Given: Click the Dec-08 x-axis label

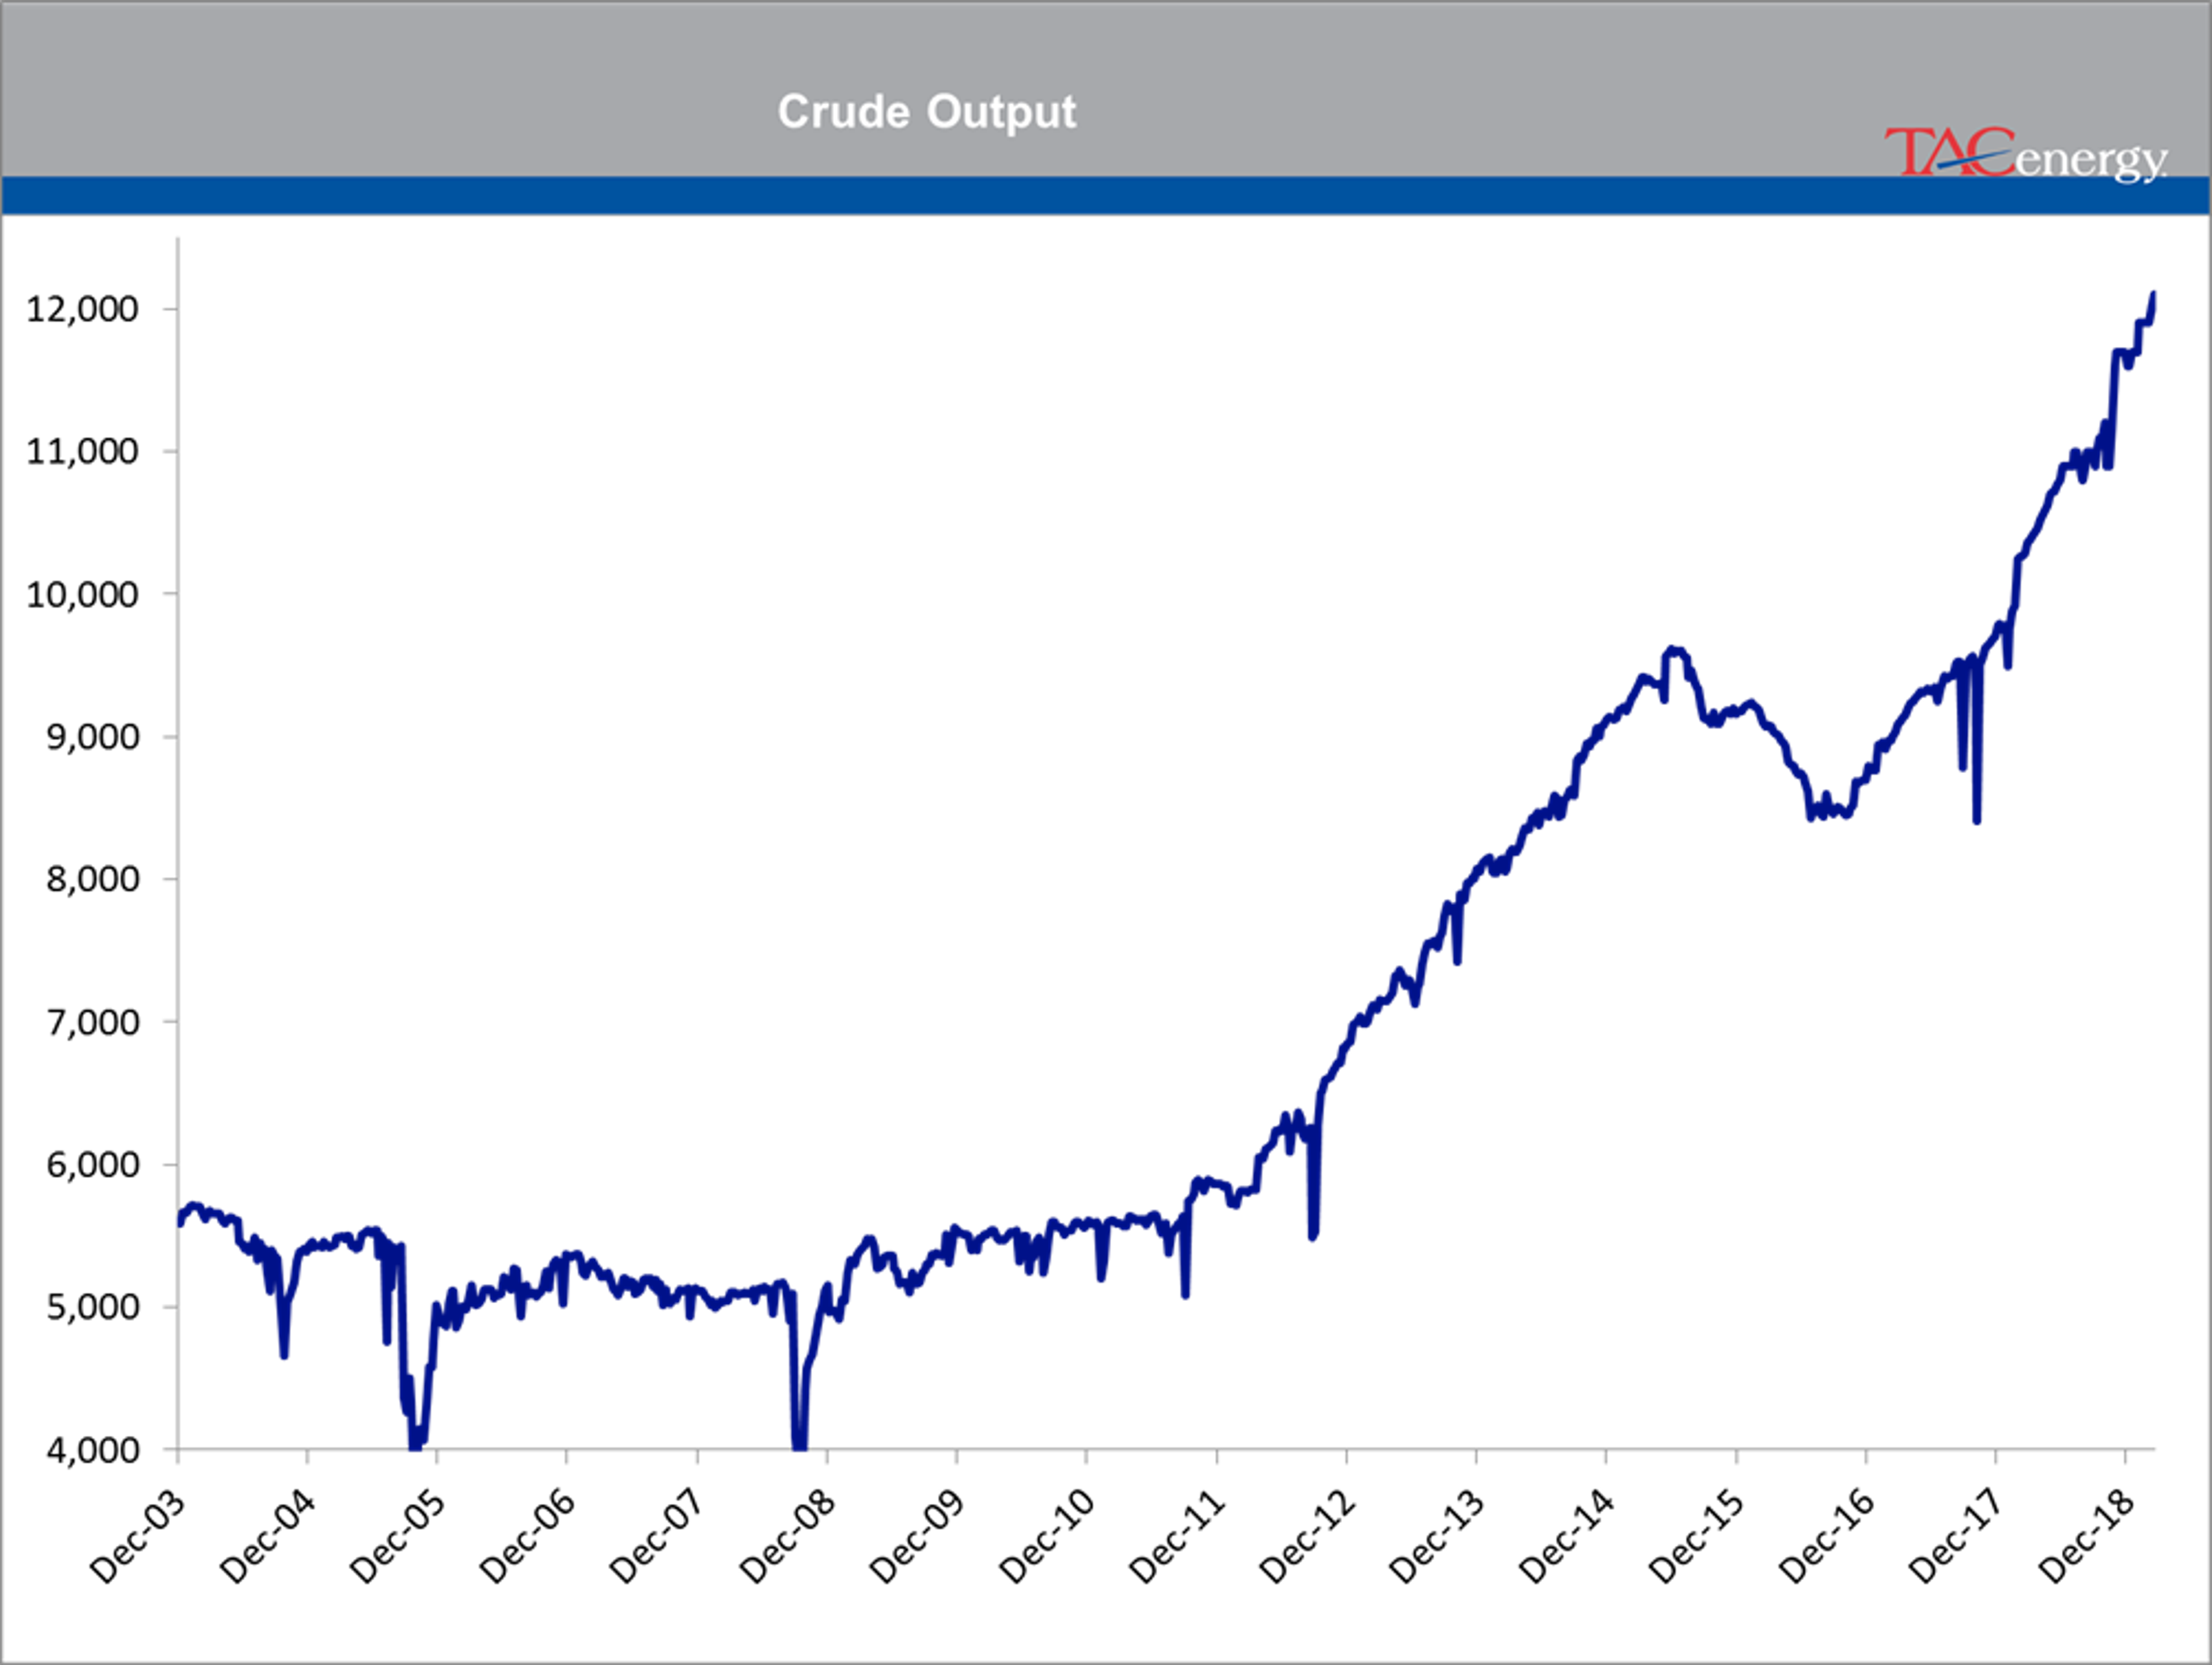Looking at the screenshot, I should 787,1537.
